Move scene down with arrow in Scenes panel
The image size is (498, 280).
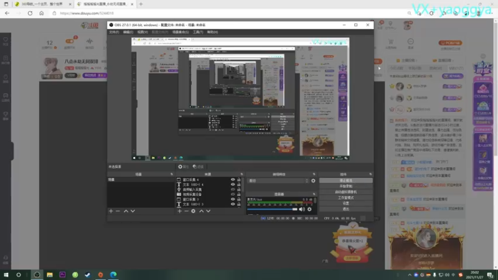(133, 211)
